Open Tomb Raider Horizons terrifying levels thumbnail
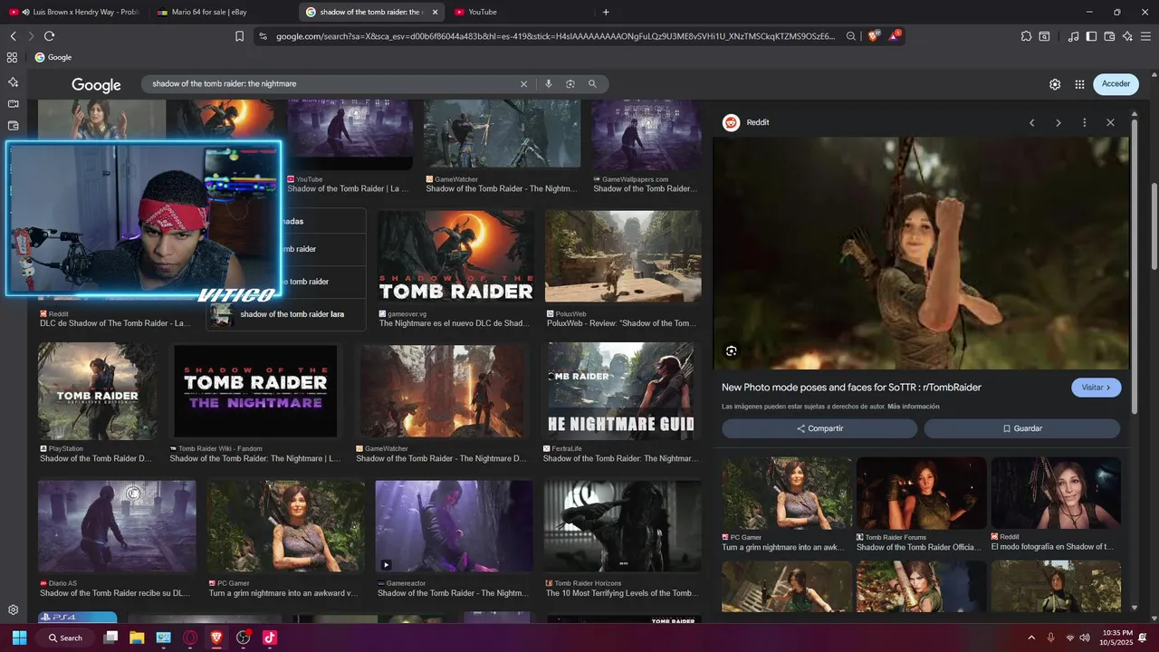 (622, 526)
